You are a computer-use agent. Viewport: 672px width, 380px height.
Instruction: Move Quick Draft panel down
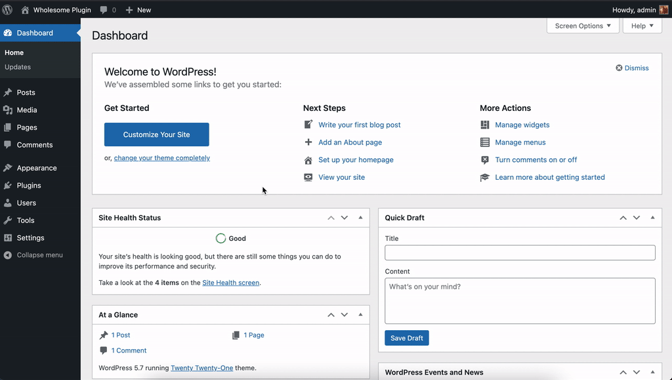pyautogui.click(x=637, y=218)
